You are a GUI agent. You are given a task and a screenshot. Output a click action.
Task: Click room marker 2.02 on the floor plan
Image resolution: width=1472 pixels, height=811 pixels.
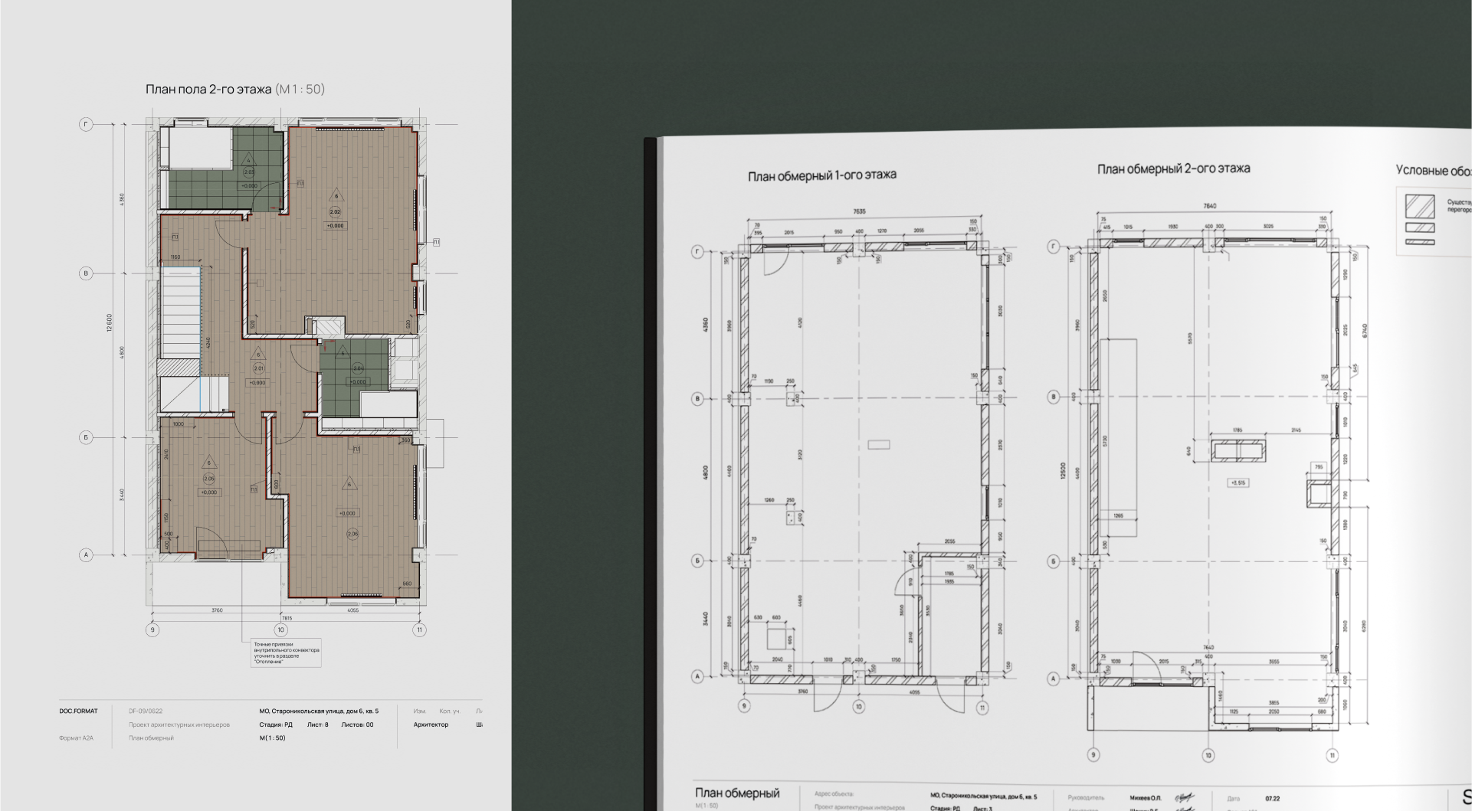point(336,212)
